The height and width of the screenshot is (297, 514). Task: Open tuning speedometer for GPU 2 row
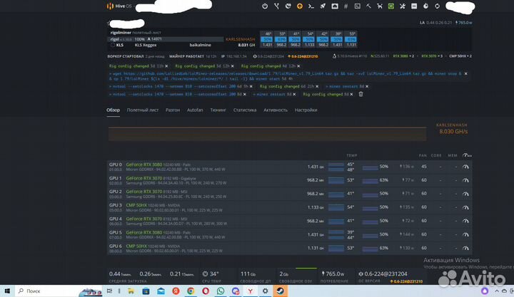(x=465, y=194)
